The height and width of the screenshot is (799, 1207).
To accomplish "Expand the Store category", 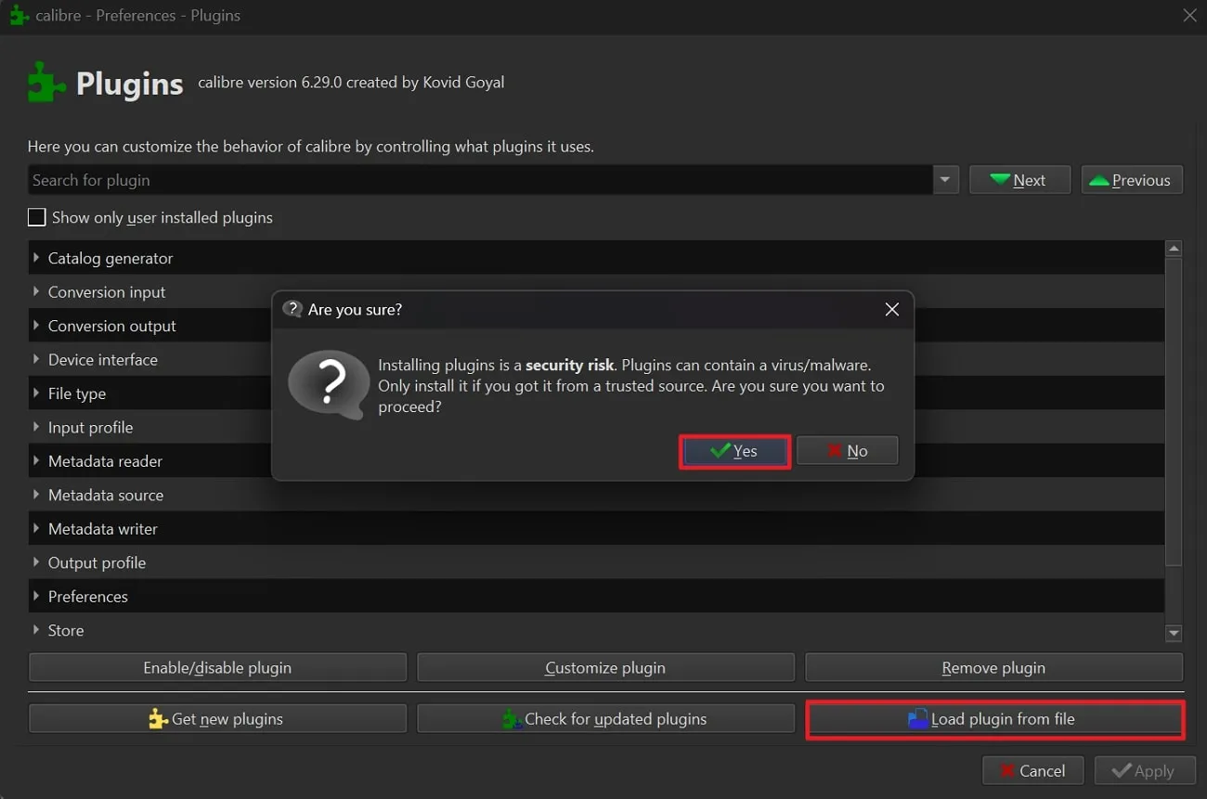I will pos(34,630).
